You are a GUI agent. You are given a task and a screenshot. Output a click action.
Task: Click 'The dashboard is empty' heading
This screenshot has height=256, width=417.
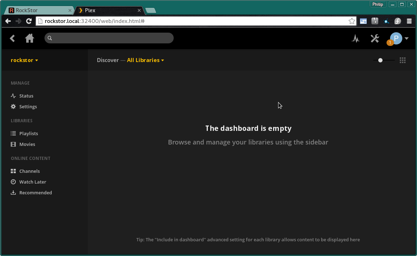pos(248,128)
